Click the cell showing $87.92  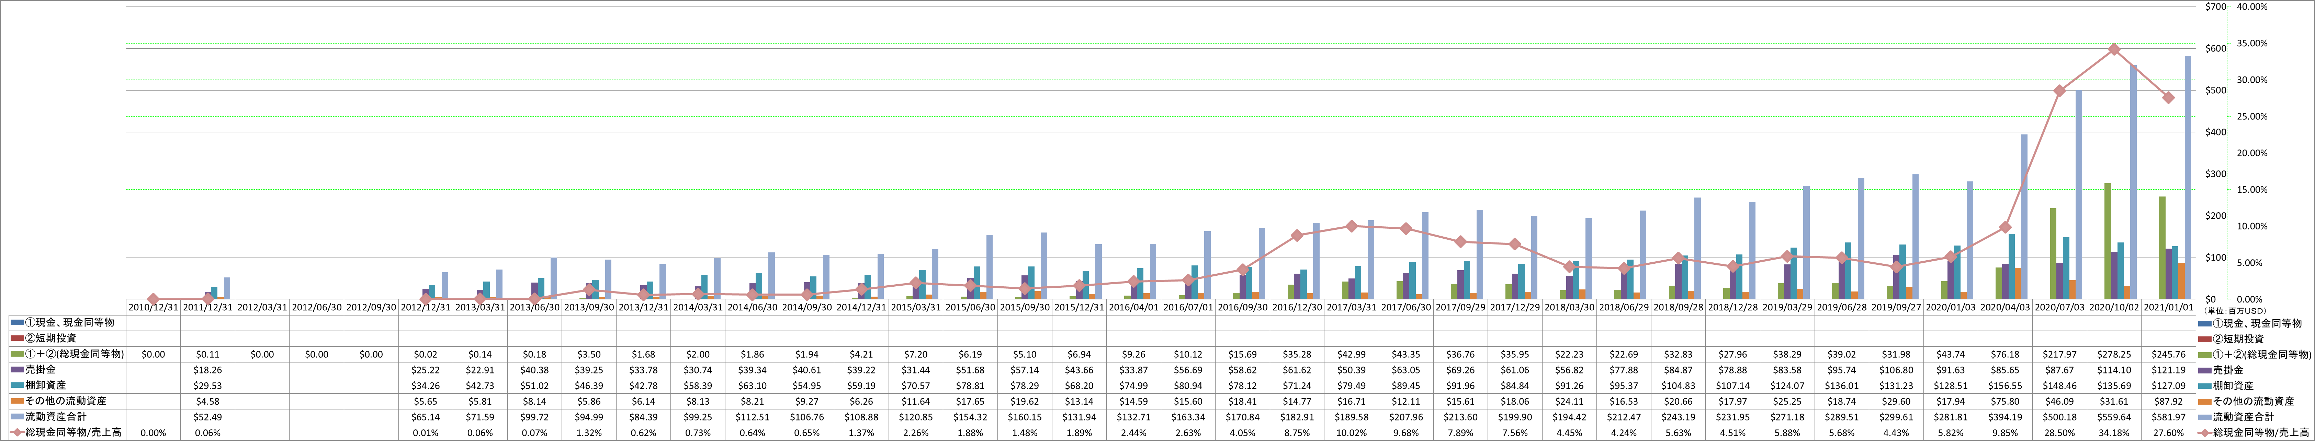point(2169,402)
